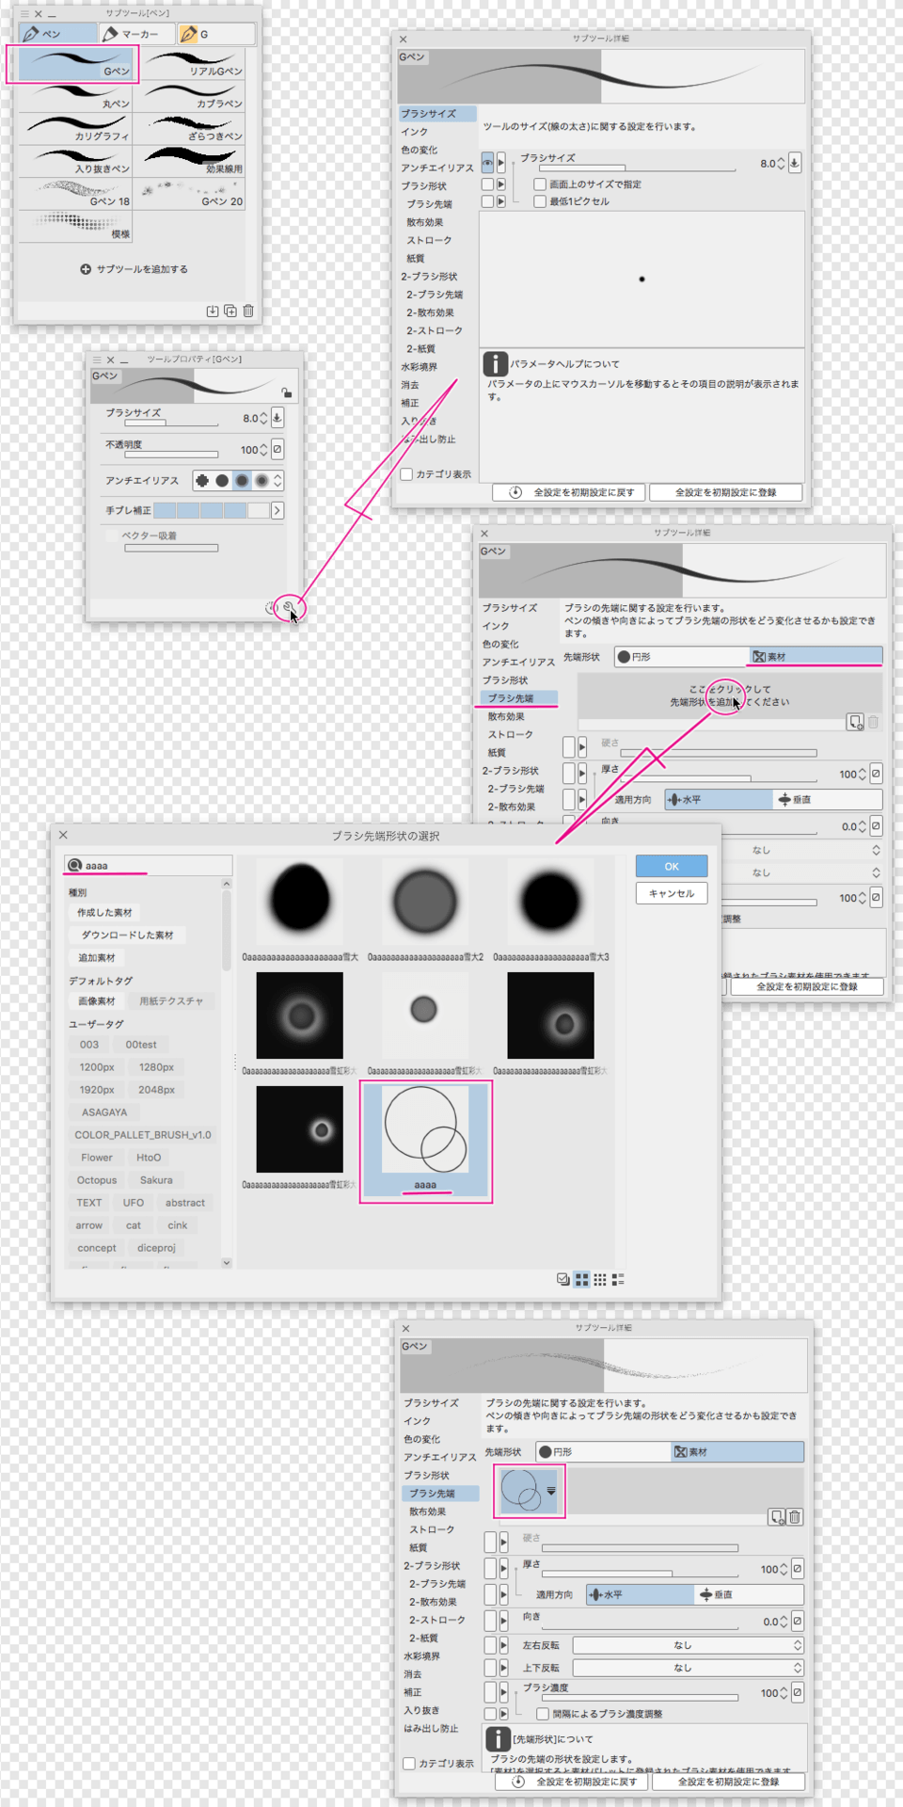The width and height of the screenshot is (903, 1807).
Task: Click the reset-to-default clock icon in Tool Property palette
Action: click(271, 608)
